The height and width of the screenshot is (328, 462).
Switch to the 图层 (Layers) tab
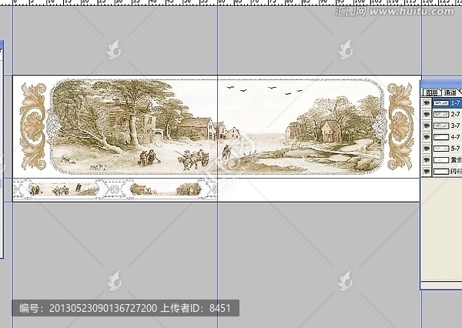coord(432,92)
